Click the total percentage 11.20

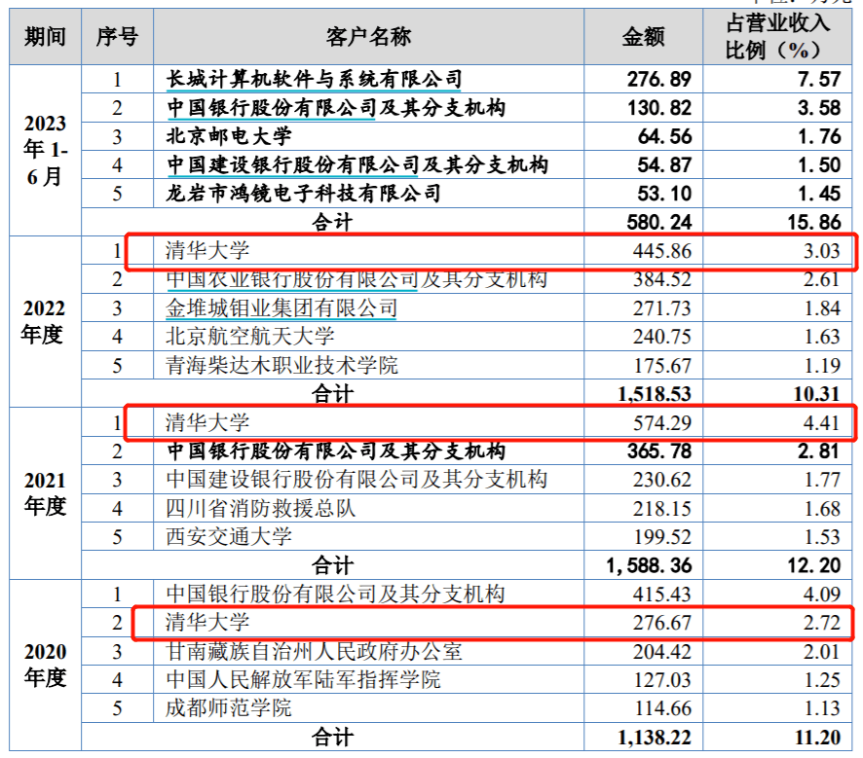(x=817, y=738)
